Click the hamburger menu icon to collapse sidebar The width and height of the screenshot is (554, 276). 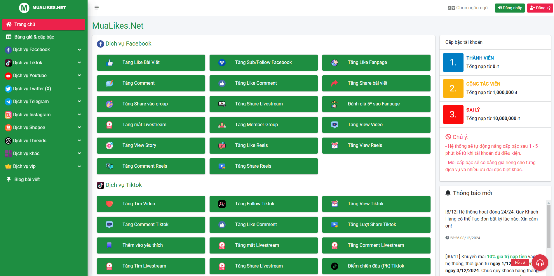(x=97, y=8)
